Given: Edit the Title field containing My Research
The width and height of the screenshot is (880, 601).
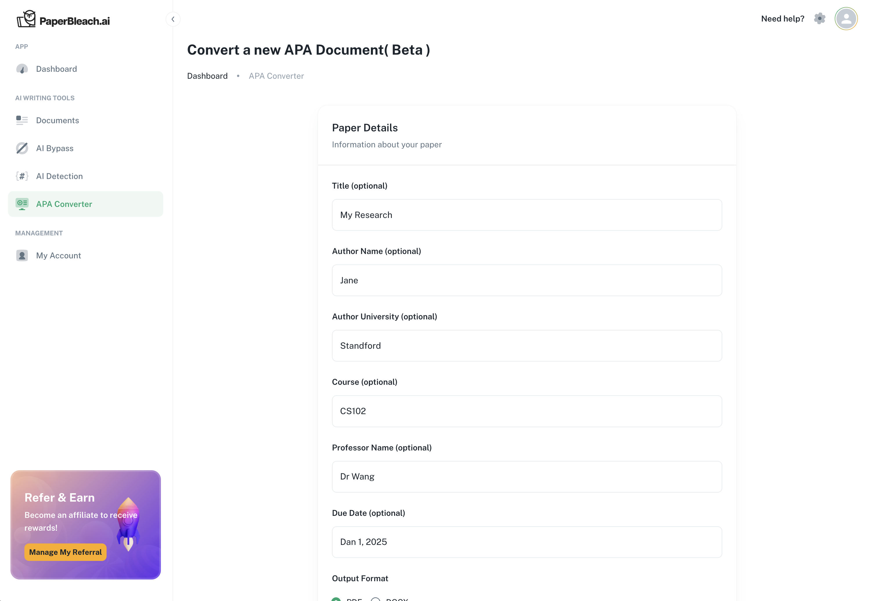Looking at the screenshot, I should [x=526, y=215].
